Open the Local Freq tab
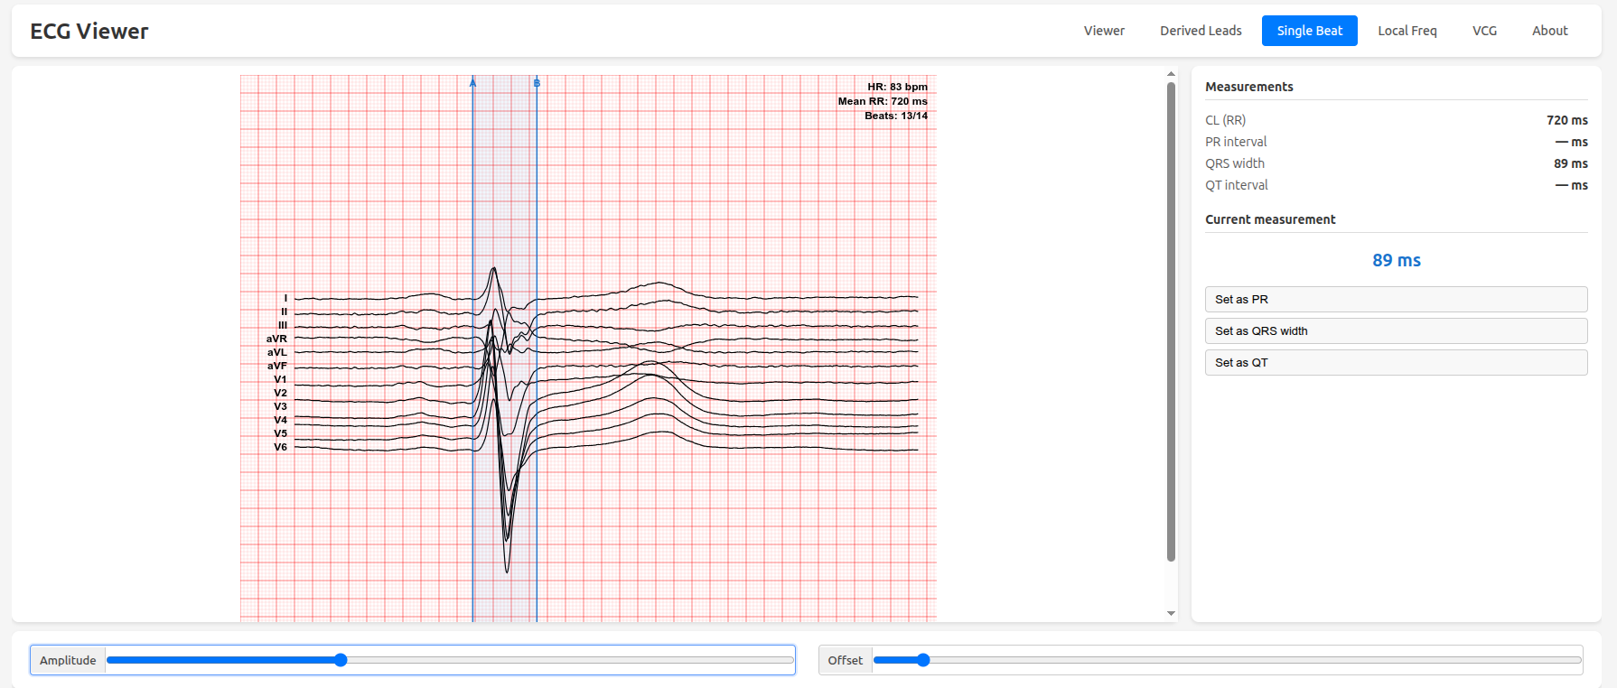Screen dimensions: 1617x688 click(x=1407, y=31)
